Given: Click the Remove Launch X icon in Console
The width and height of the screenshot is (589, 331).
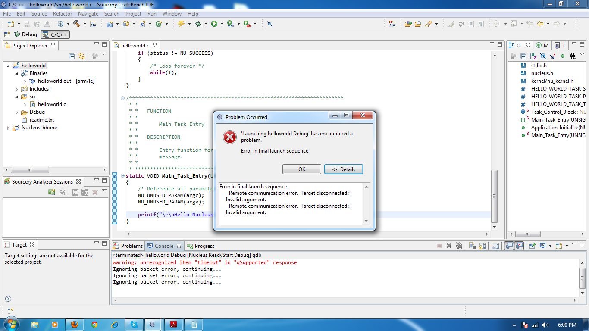Looking at the screenshot, I should tap(449, 246).
